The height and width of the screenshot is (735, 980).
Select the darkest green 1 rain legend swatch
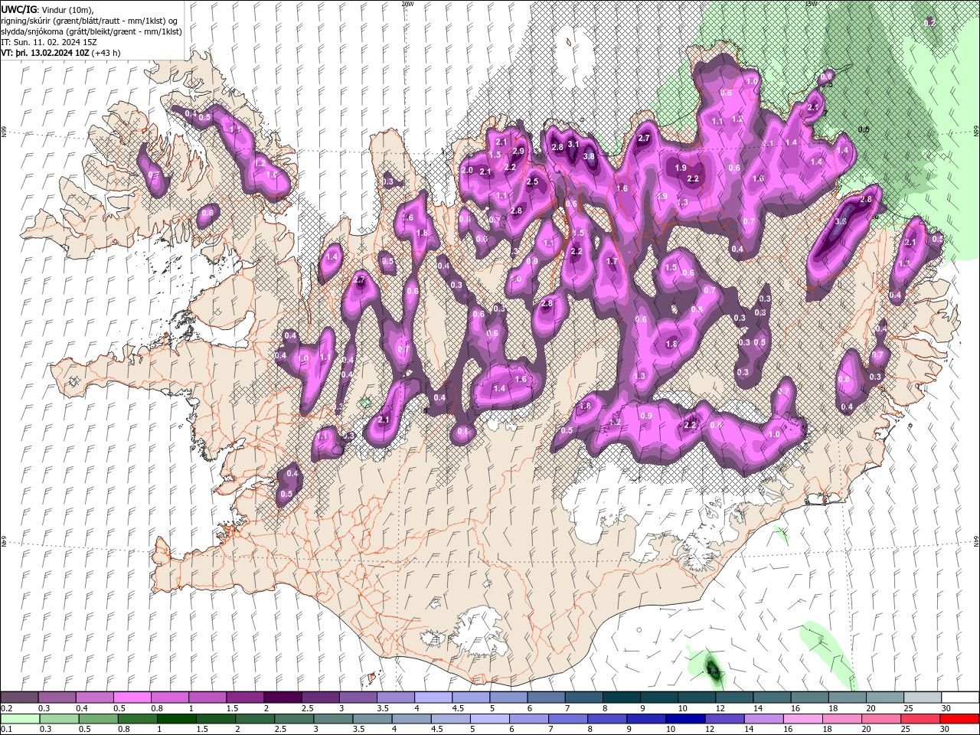[x=177, y=719]
